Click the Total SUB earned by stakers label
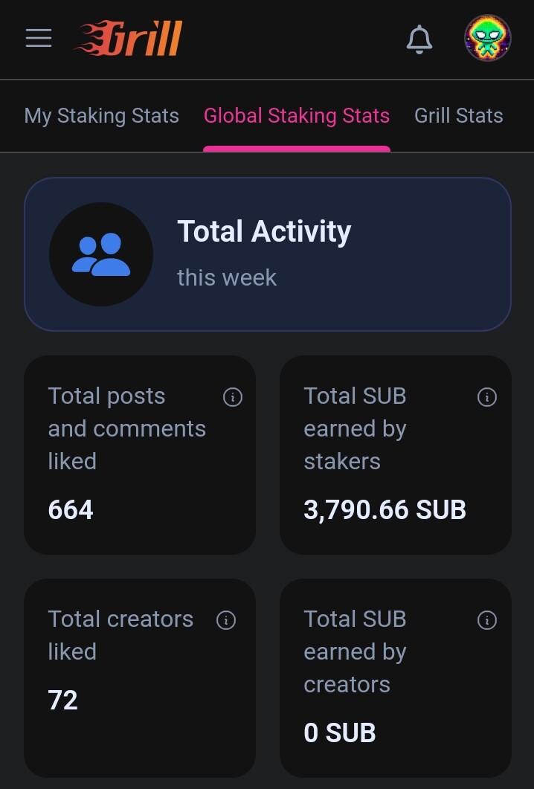 click(356, 428)
